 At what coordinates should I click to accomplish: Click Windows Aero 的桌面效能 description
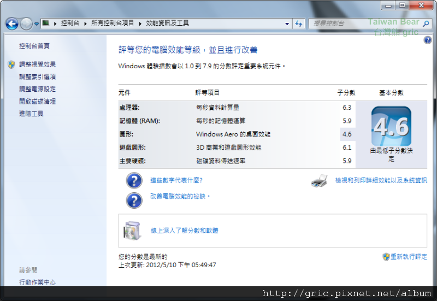click(x=233, y=134)
